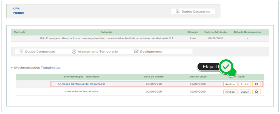Click Retificar for Admissão do Trabalhador row

(x=230, y=92)
